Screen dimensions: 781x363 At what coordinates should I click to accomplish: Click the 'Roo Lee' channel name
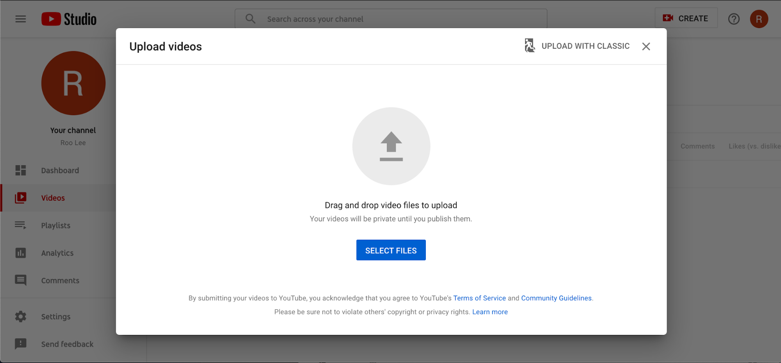[x=73, y=143]
